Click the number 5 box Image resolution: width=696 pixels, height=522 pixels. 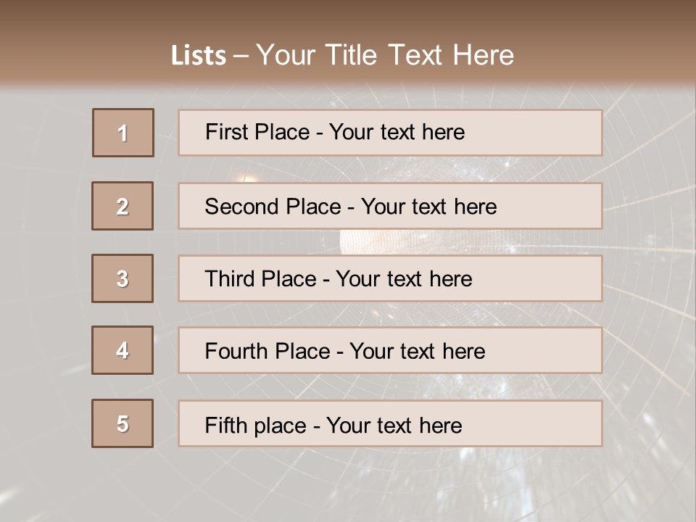coord(123,423)
